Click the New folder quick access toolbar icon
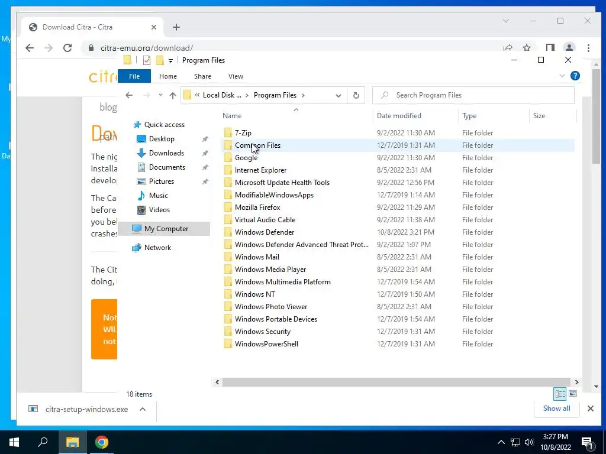 [x=160, y=60]
